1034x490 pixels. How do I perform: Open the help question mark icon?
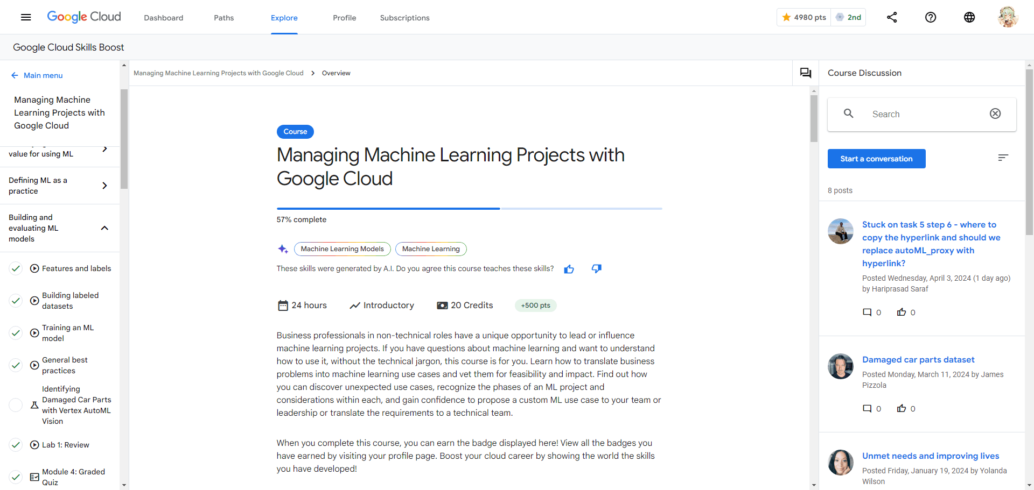pos(931,17)
